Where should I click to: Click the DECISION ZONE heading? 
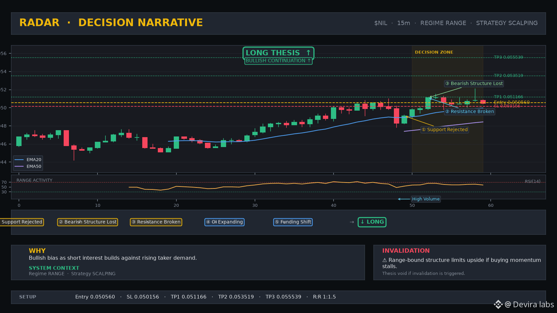(x=434, y=52)
